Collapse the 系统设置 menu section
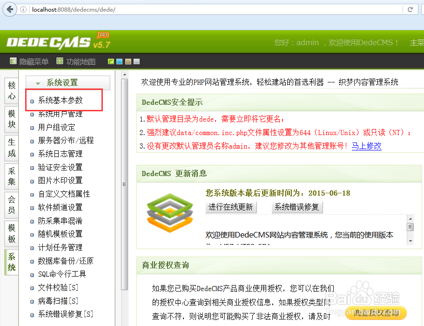 click(68, 82)
